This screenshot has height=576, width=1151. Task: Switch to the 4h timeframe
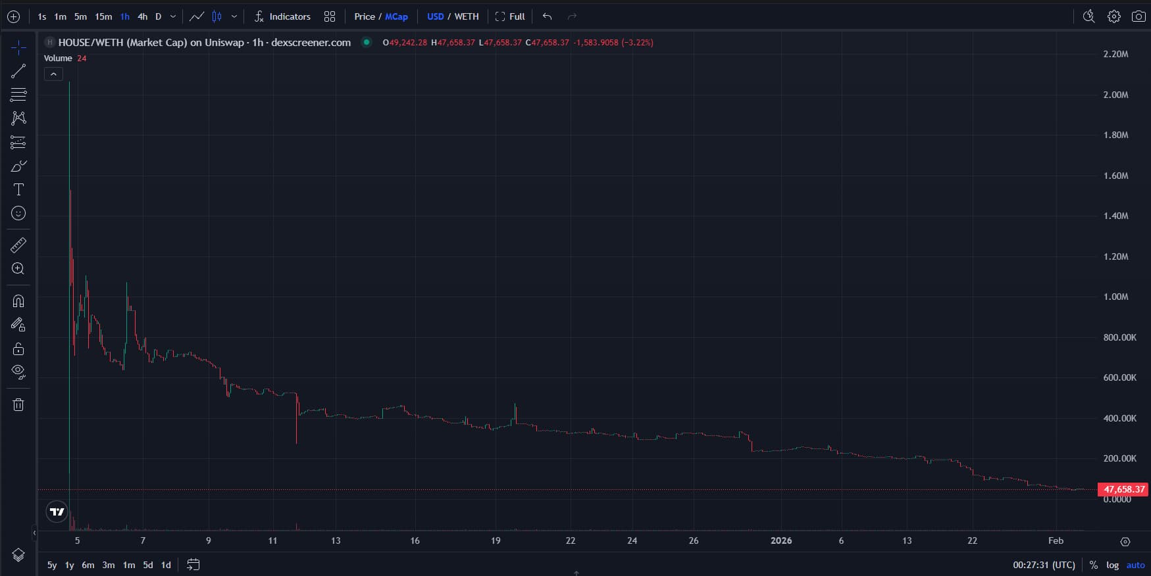coord(142,16)
